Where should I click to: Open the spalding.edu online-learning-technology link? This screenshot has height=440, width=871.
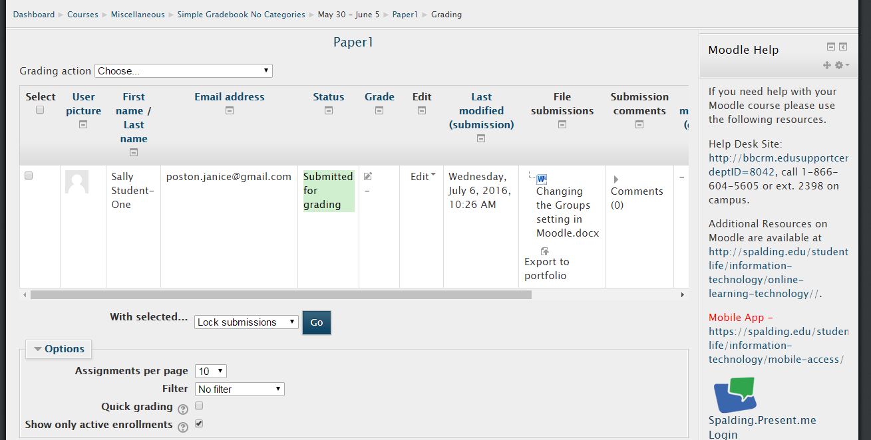[x=779, y=273]
